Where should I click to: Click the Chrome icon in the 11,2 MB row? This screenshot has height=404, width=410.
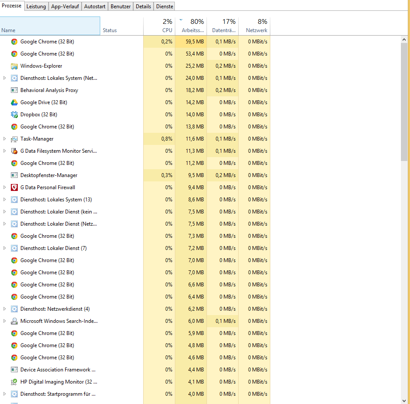coord(14,163)
